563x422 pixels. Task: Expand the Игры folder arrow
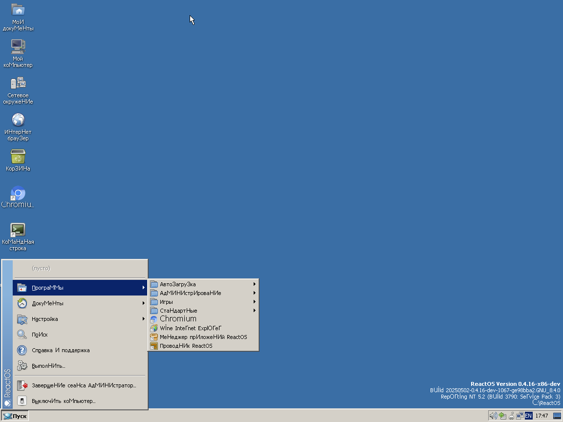(x=255, y=302)
